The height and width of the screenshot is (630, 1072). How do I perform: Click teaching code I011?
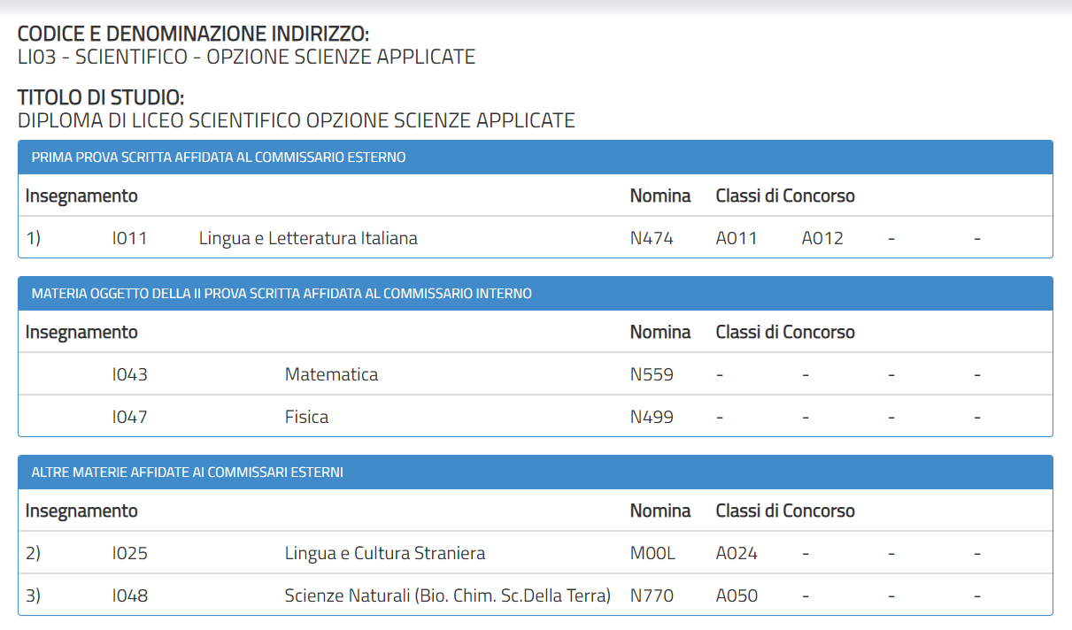(x=129, y=238)
